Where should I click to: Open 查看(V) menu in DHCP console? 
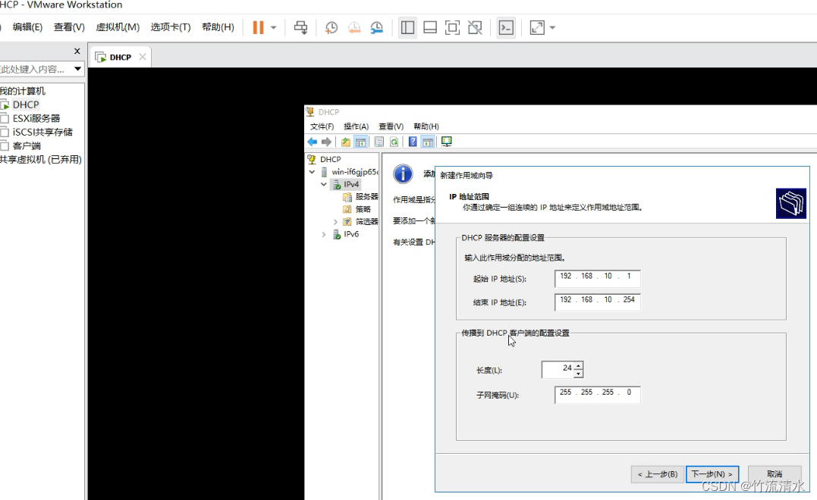[391, 127]
